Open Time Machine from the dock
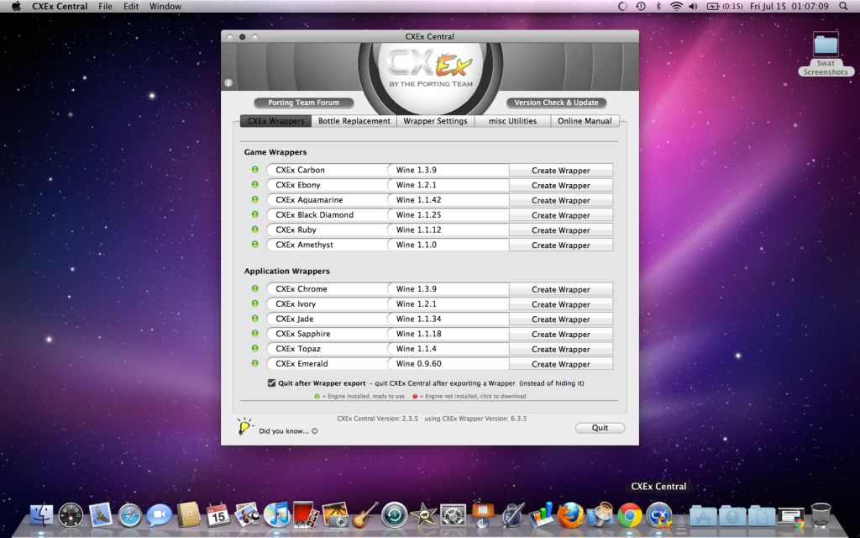Screen dimensions: 860x538 395,515
